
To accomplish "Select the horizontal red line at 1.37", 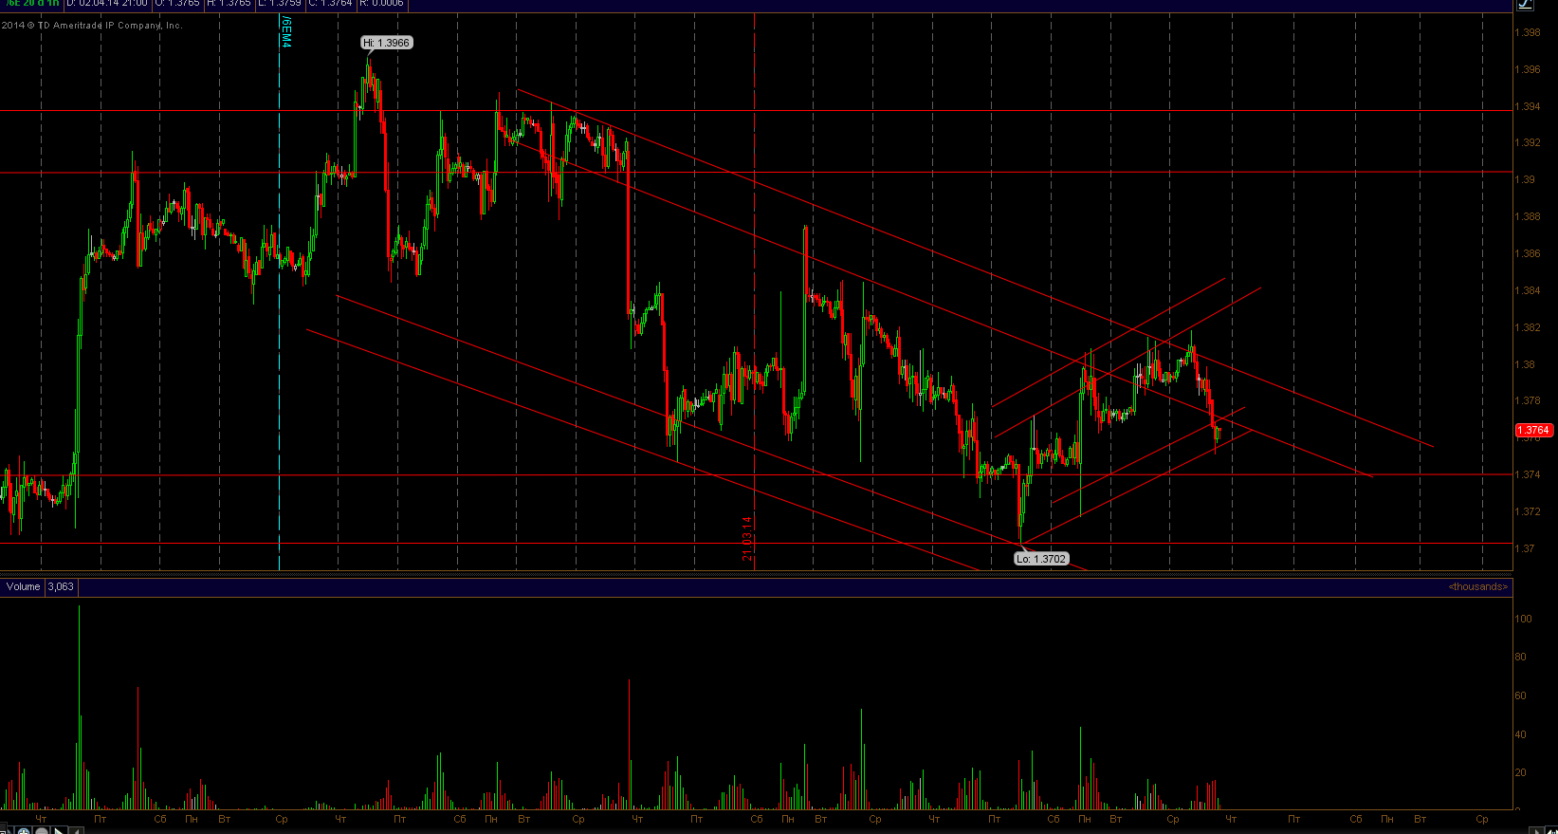I will (x=756, y=544).
